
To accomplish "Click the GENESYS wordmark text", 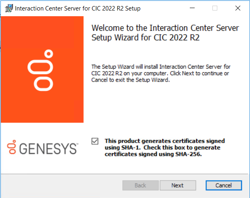I will click(x=48, y=148).
